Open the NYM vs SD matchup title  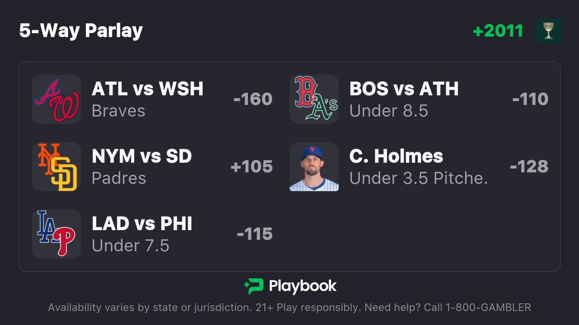(x=142, y=156)
